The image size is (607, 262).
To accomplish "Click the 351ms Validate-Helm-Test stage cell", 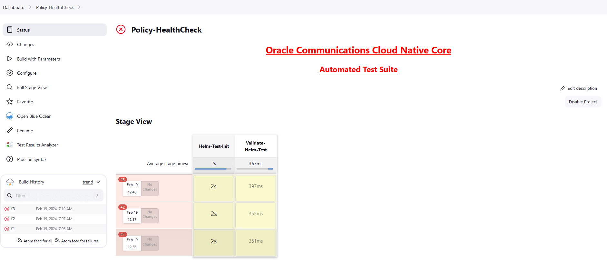I will (x=256, y=243).
